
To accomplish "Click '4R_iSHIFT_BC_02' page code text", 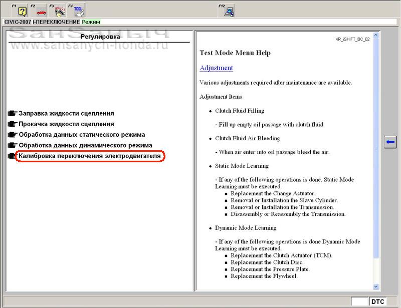I will (353, 39).
